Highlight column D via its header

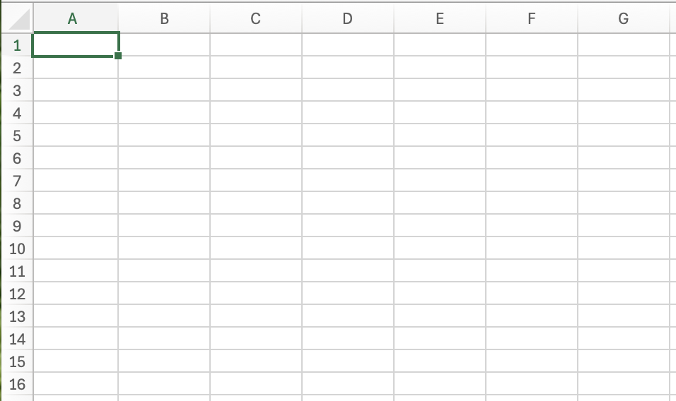click(347, 19)
